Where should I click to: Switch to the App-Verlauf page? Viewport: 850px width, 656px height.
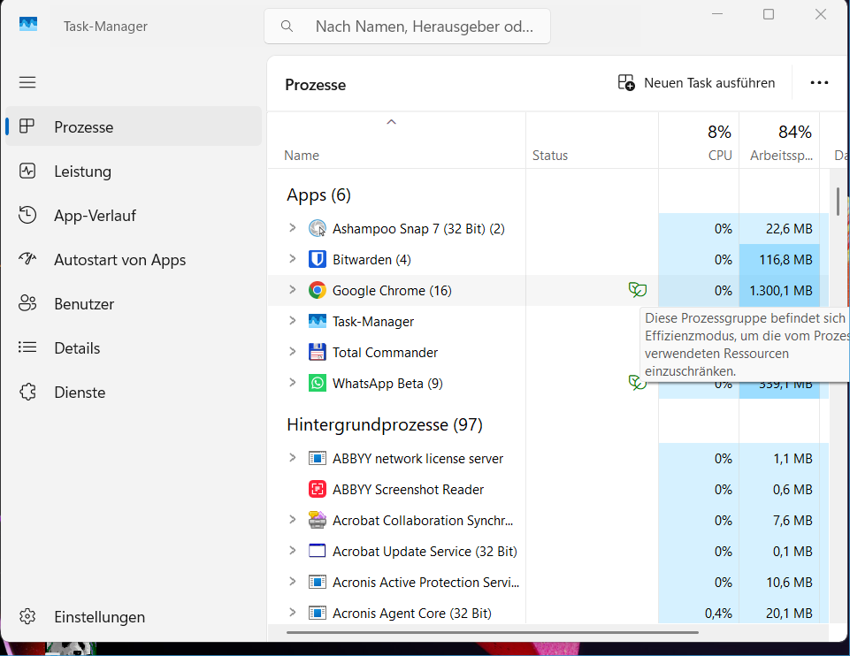134,216
